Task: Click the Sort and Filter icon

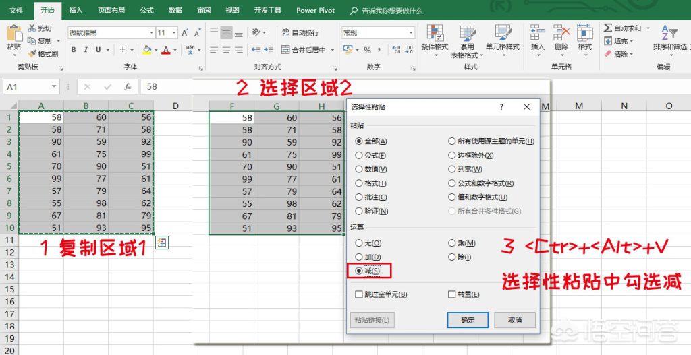Action: click(669, 33)
